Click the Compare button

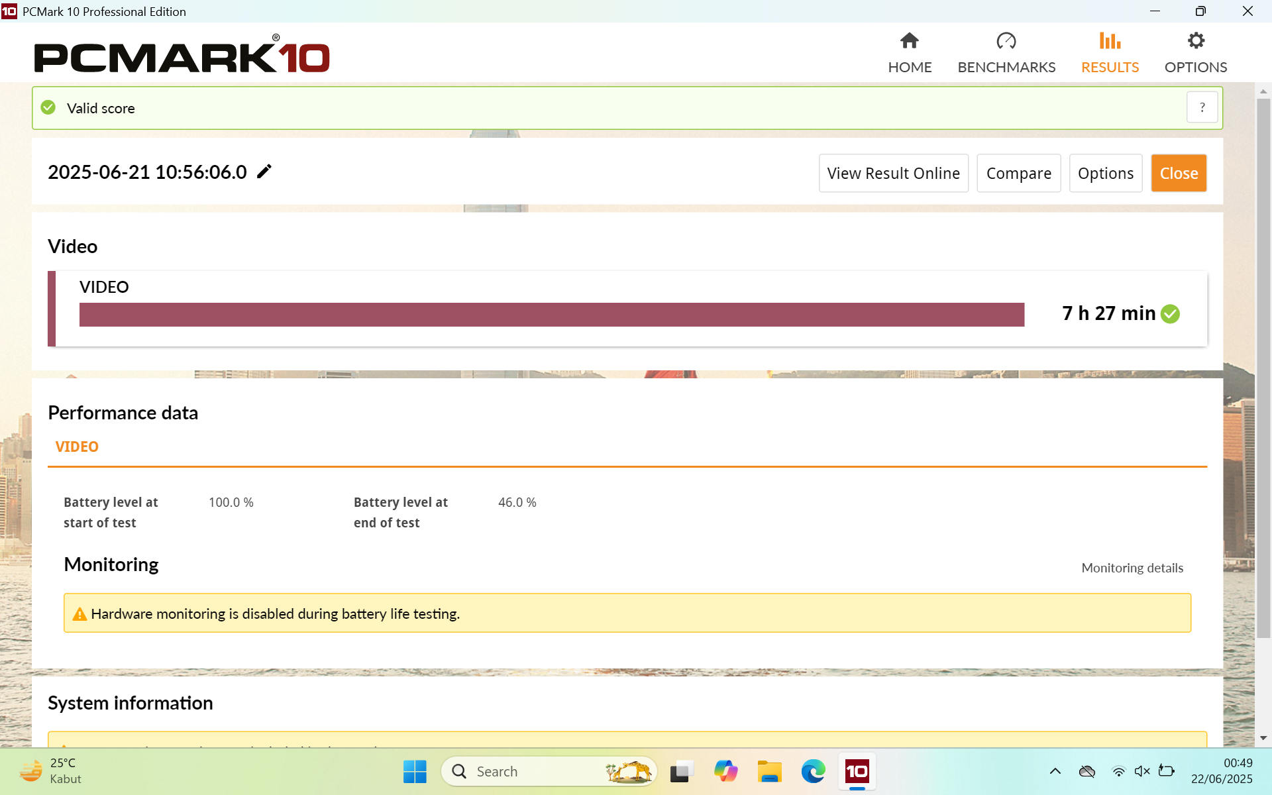(x=1018, y=174)
